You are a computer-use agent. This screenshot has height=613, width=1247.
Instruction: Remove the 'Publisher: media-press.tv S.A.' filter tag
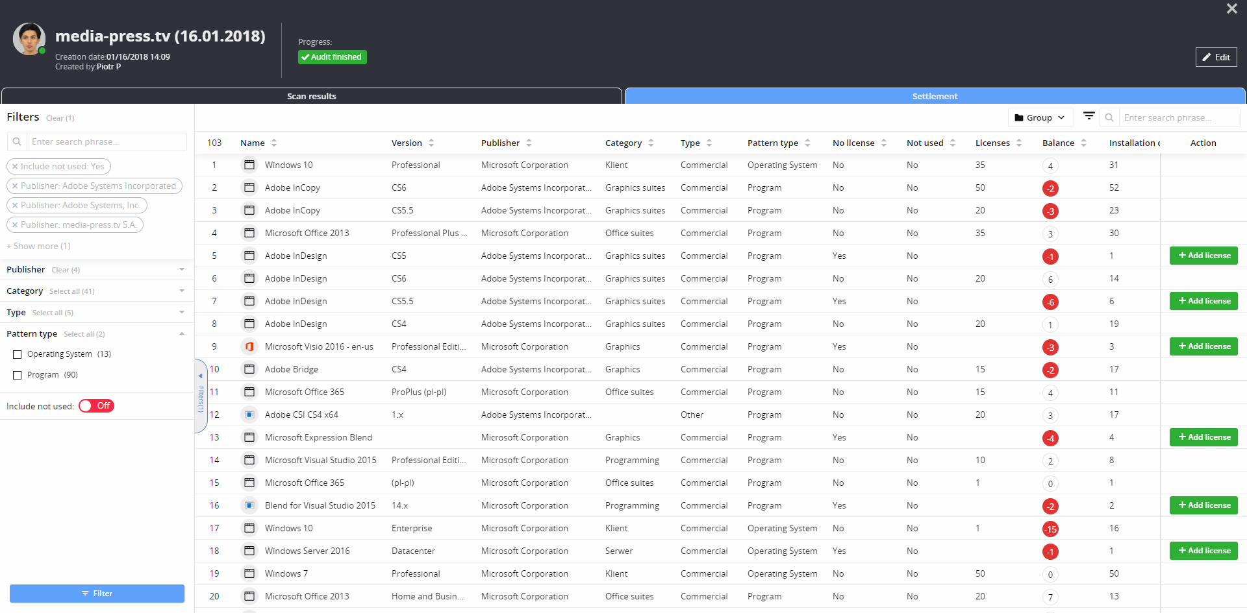click(x=15, y=225)
